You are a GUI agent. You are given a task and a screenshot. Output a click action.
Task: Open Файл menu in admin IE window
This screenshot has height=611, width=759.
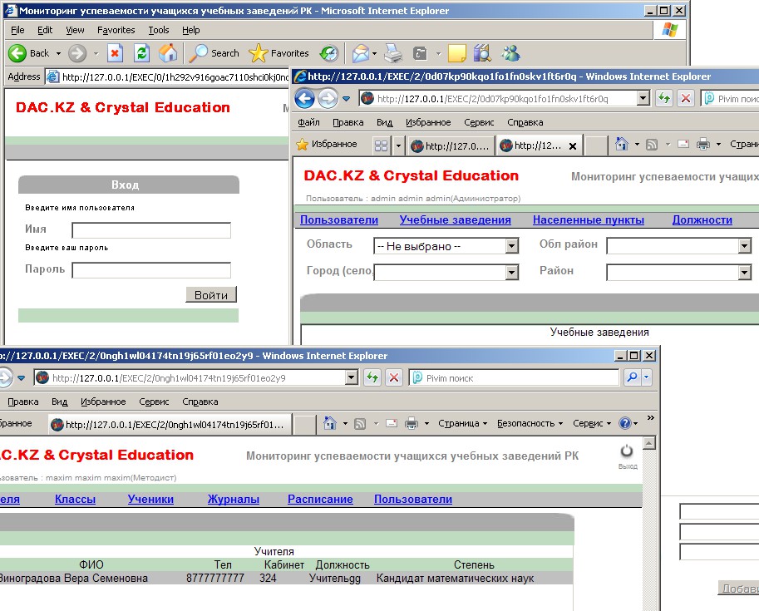click(x=308, y=122)
